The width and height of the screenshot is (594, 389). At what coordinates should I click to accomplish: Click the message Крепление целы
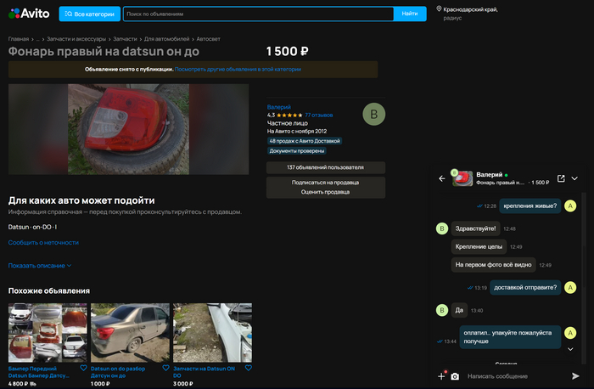pyautogui.click(x=479, y=247)
